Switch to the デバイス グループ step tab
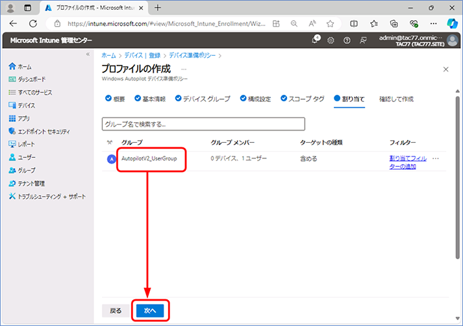 pos(203,99)
